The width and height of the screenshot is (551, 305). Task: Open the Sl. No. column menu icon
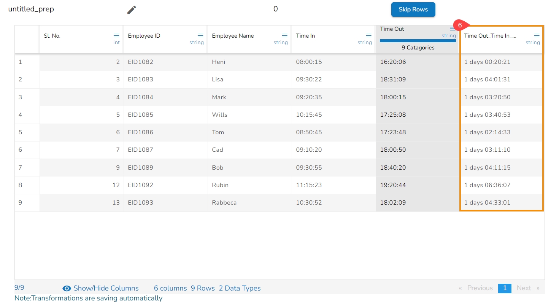116,36
